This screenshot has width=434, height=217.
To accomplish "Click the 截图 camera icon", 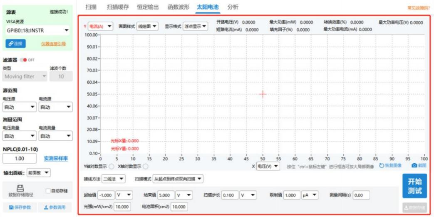I will pyautogui.click(x=414, y=165).
